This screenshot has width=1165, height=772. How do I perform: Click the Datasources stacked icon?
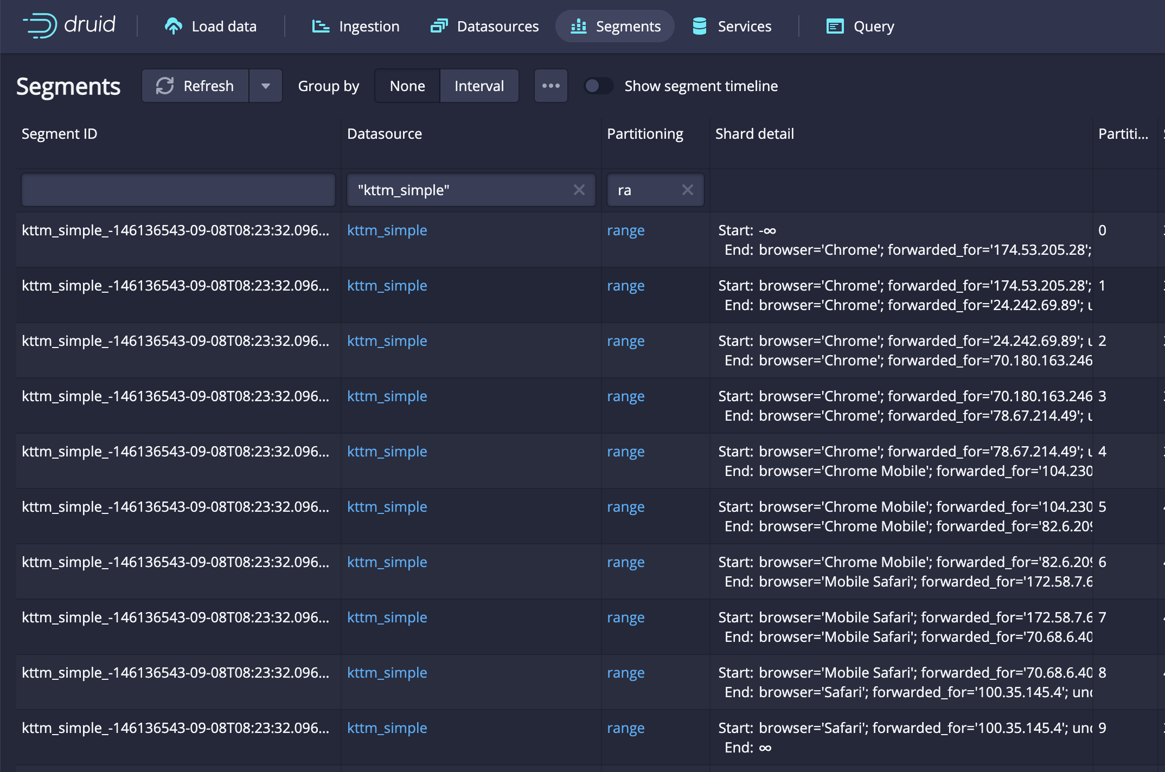tap(439, 26)
